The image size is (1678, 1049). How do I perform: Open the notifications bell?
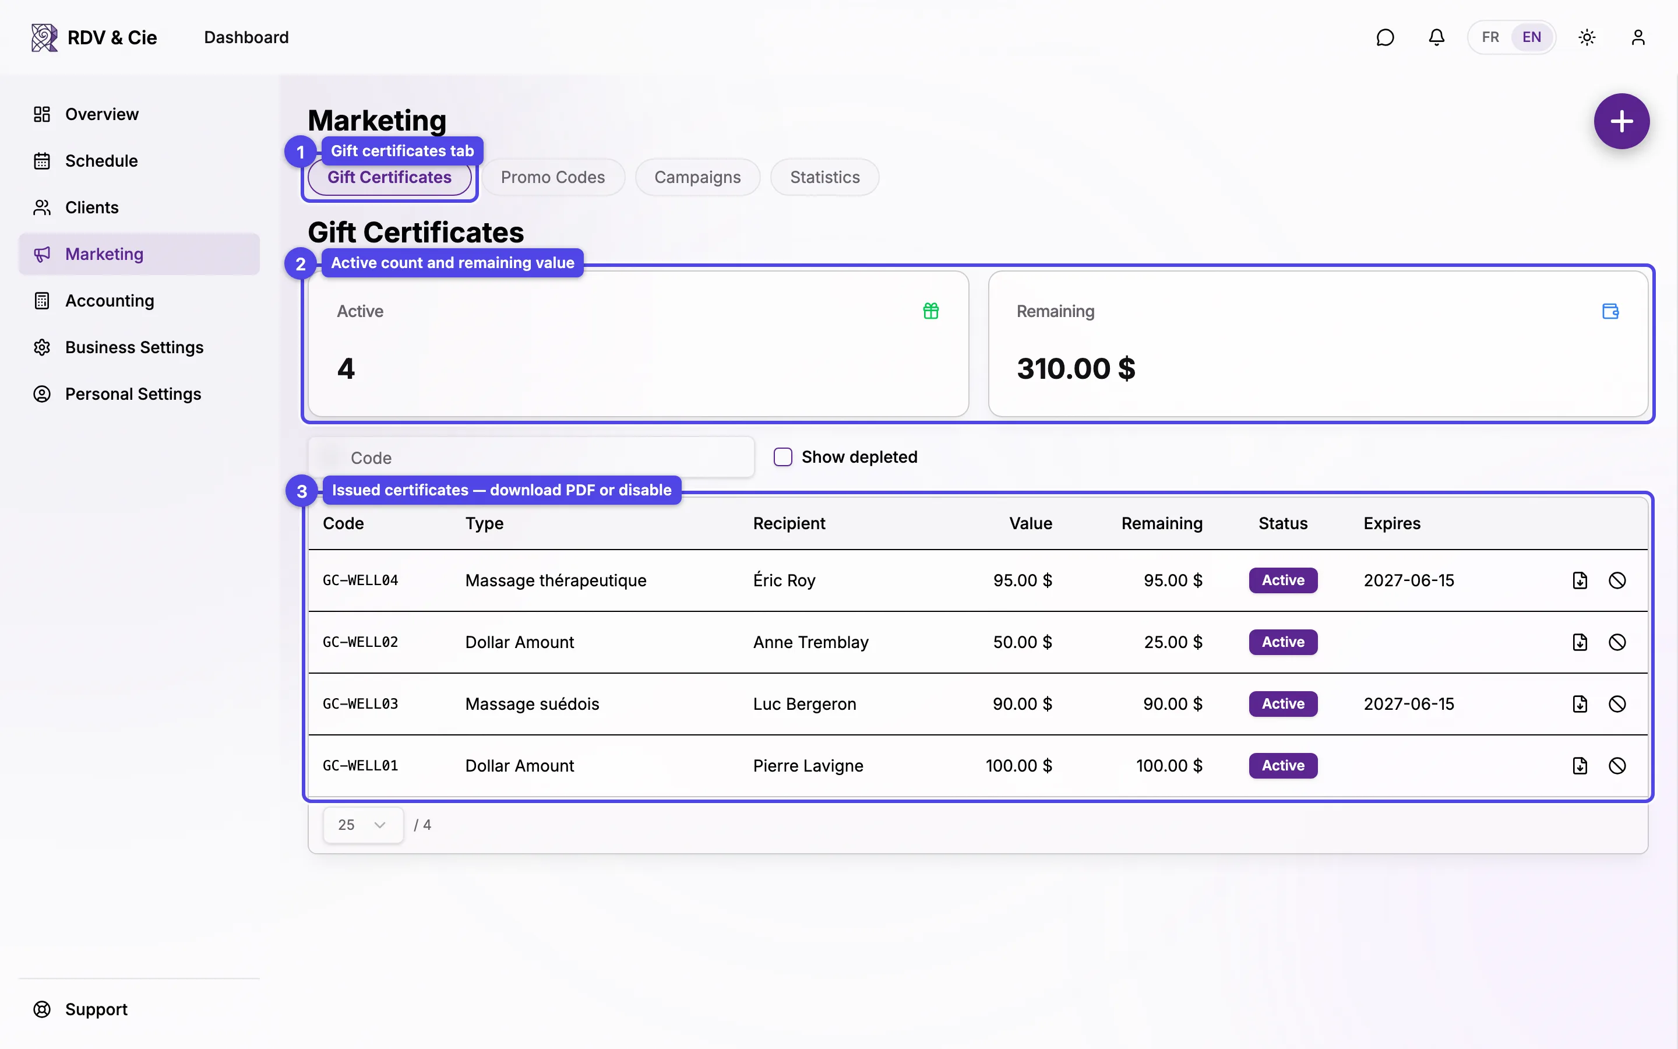1436,37
